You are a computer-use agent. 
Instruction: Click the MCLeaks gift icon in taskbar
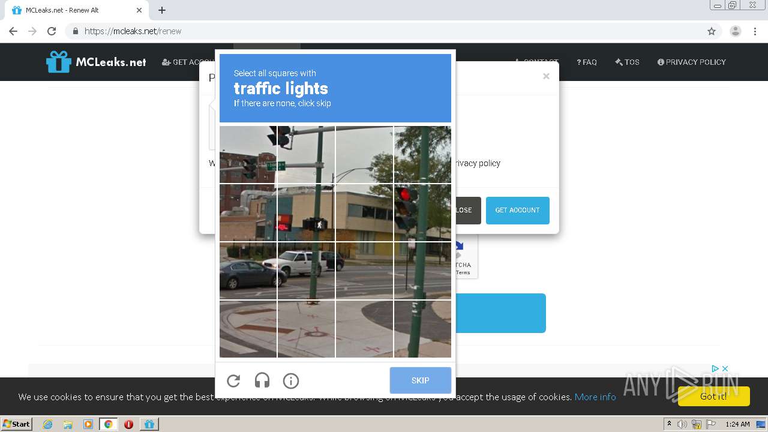click(149, 424)
